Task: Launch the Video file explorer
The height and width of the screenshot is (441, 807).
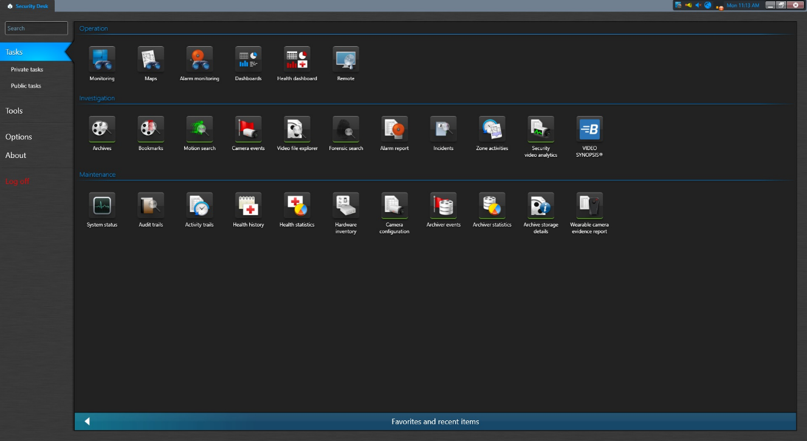Action: (x=297, y=134)
